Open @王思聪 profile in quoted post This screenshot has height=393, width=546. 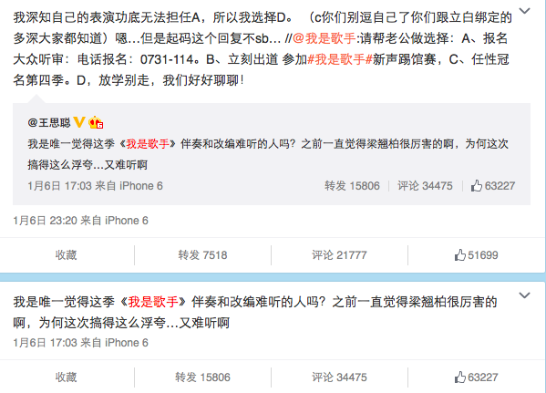pos(49,122)
